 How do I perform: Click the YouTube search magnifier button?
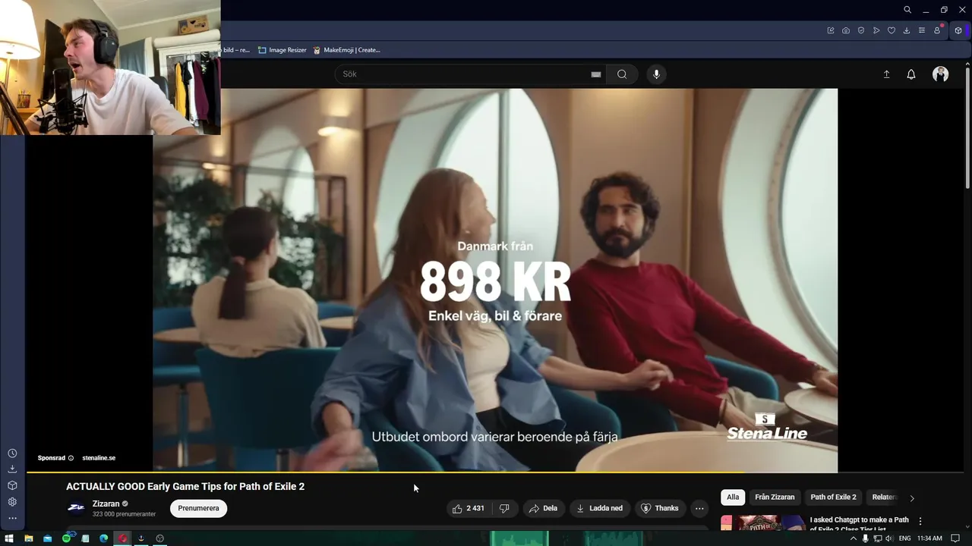point(622,74)
